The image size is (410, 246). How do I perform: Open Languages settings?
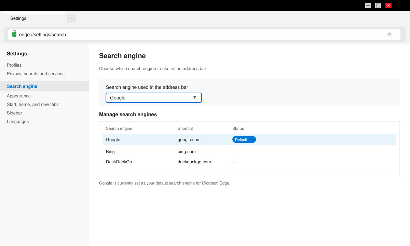[18, 121]
